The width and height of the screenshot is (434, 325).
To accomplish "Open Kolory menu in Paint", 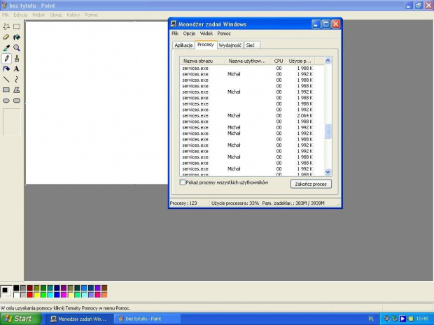I will point(73,15).
